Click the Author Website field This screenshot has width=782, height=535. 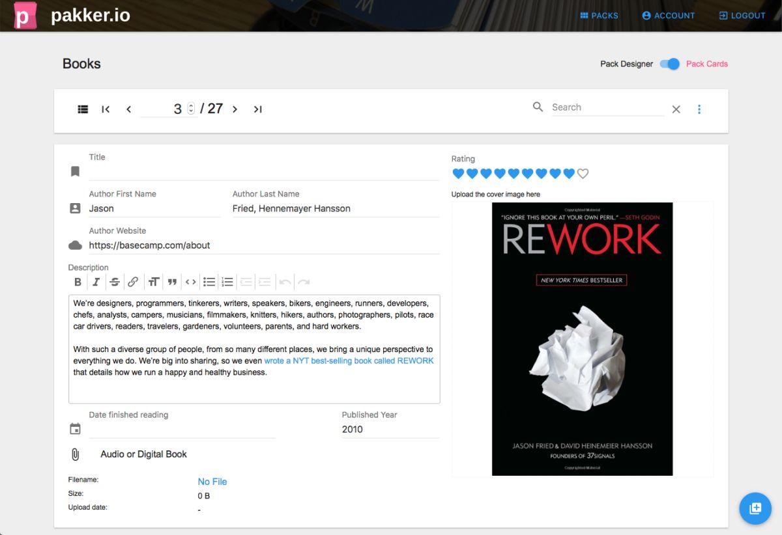tap(264, 245)
